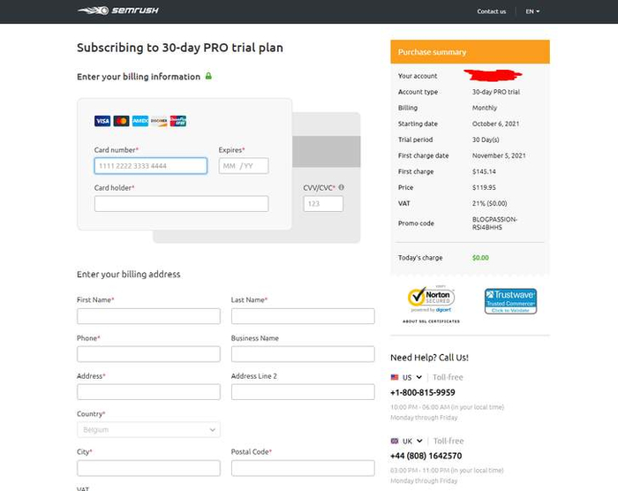Click the UnionPay card icon
Viewport: 618px width, 491px height.
click(x=178, y=121)
